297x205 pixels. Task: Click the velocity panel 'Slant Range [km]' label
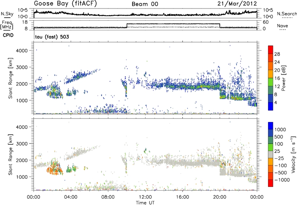coord(10,155)
